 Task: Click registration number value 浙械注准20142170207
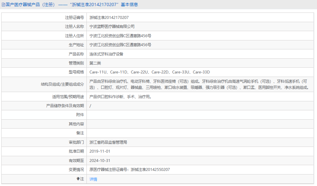click(x=109, y=18)
